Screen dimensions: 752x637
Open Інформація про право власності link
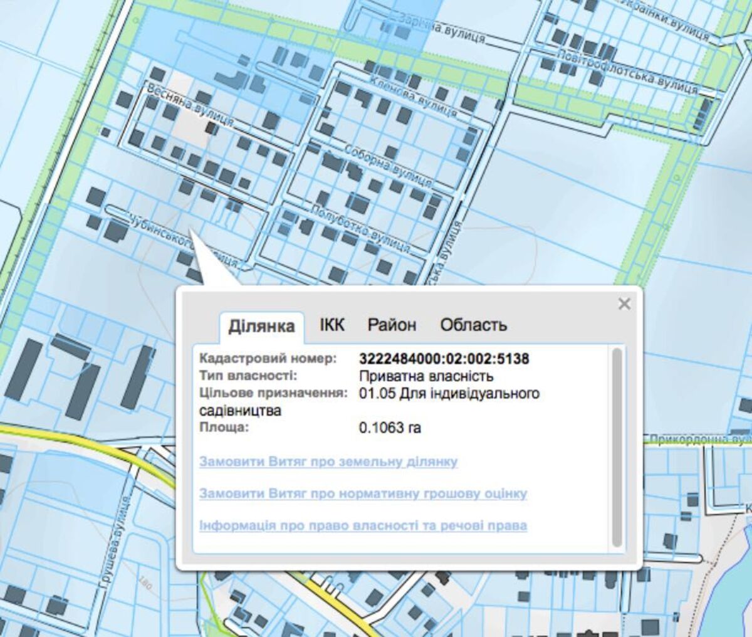[x=363, y=525]
